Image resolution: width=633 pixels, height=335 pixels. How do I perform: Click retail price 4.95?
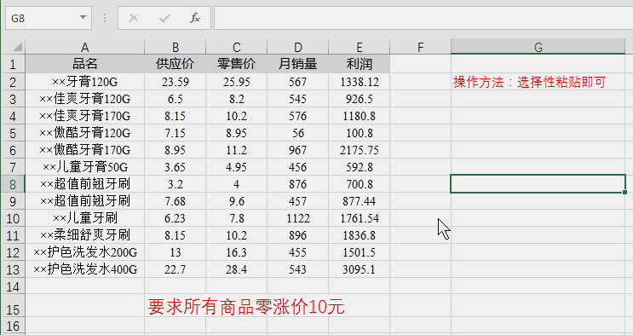pyautogui.click(x=237, y=167)
